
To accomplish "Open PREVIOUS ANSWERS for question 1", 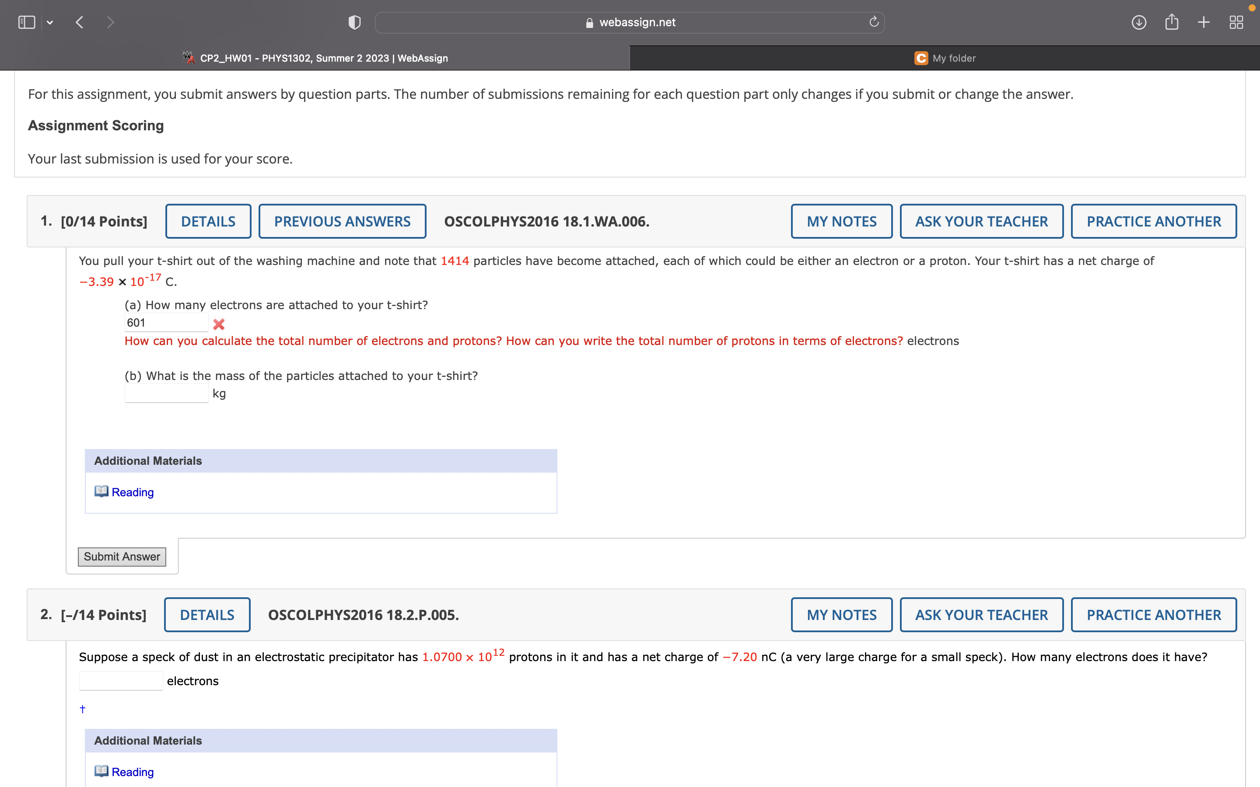I will [x=343, y=221].
